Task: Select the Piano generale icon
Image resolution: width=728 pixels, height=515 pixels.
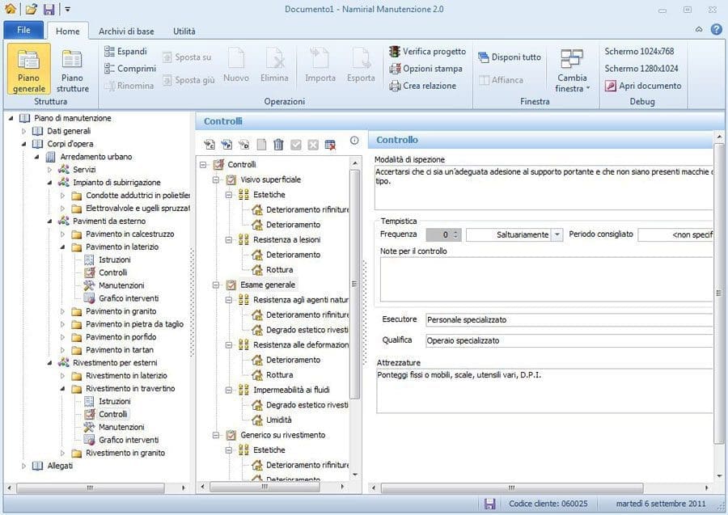Action: pos(28,69)
